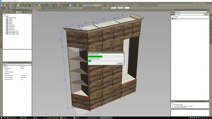
Task: Click the second coordinate input field in toolbar
Action: (x=120, y=8)
